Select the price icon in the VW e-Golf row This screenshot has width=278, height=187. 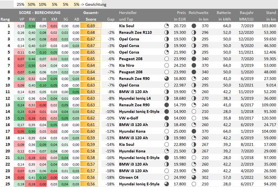[x=167, y=118]
